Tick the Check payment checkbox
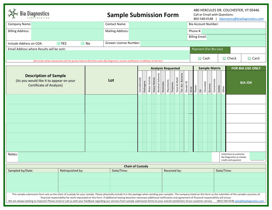Screen dimensions: 272x210 [224, 59]
